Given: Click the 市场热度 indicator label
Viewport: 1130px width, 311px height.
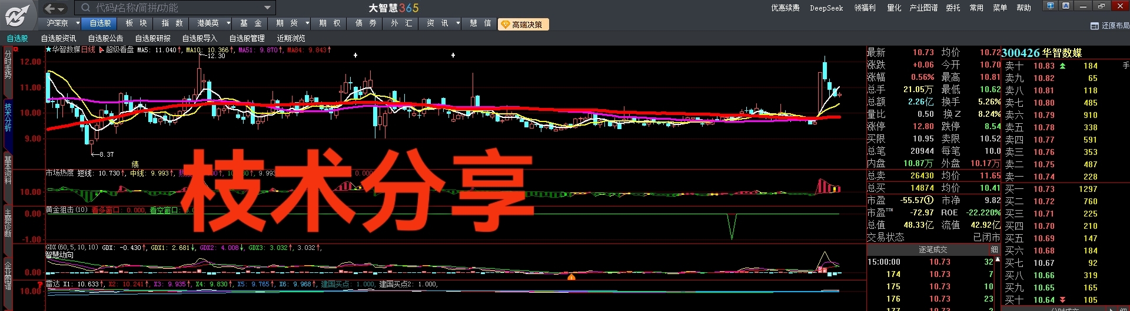Looking at the screenshot, I should click(60, 173).
